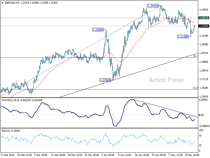Click the MACD scale value 0.00902
The width and height of the screenshot is (210, 158).
(203, 100)
